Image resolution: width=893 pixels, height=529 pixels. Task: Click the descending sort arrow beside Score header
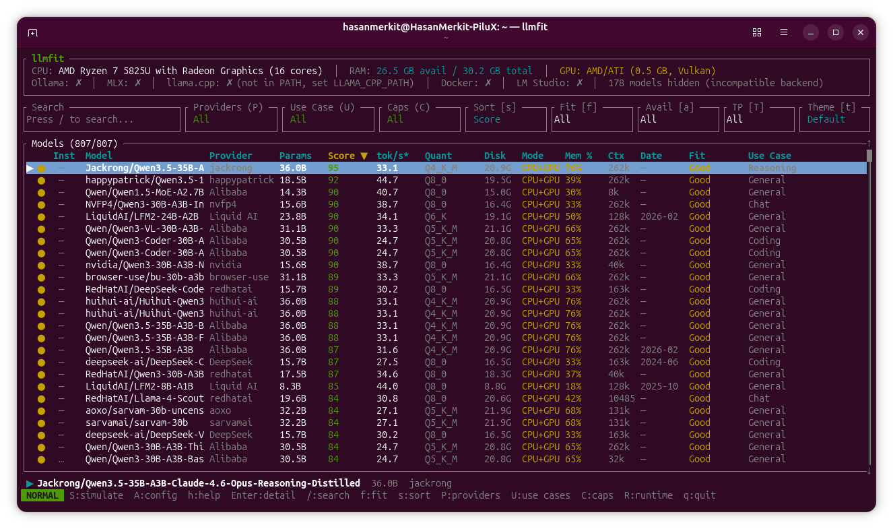point(364,156)
